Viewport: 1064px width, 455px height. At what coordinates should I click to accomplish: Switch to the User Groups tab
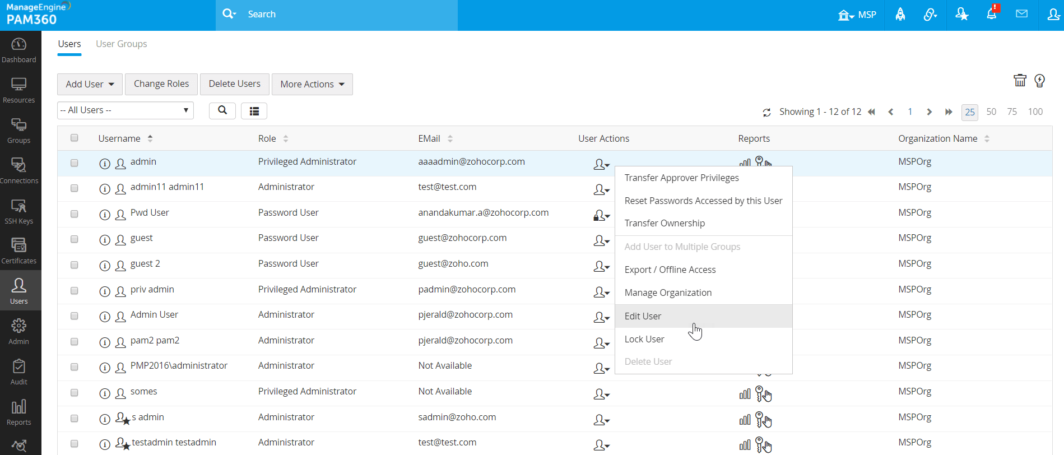pyautogui.click(x=121, y=44)
